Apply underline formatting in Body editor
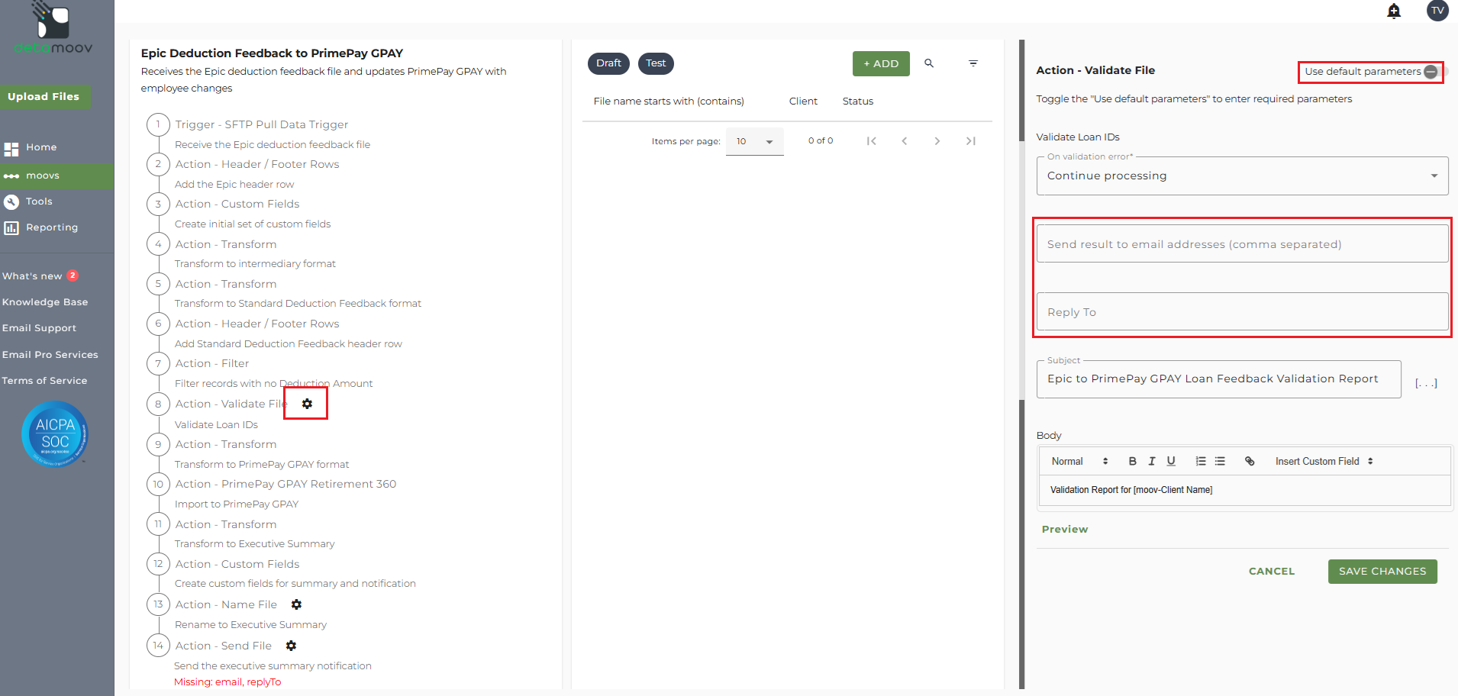This screenshot has width=1458, height=696. 1171,461
